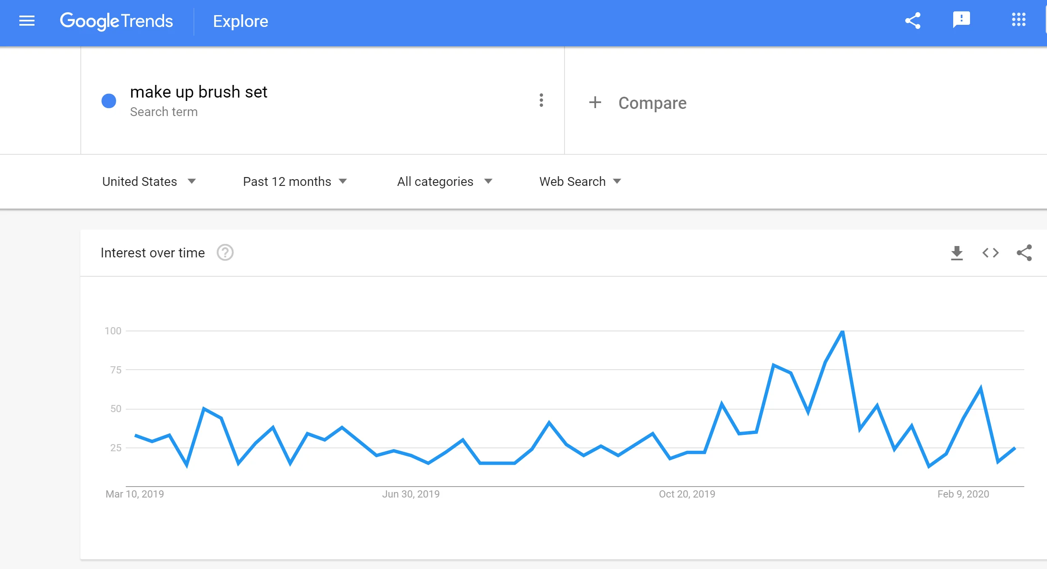Expand the Past 12 months dropdown
The height and width of the screenshot is (569, 1047).
coord(294,181)
